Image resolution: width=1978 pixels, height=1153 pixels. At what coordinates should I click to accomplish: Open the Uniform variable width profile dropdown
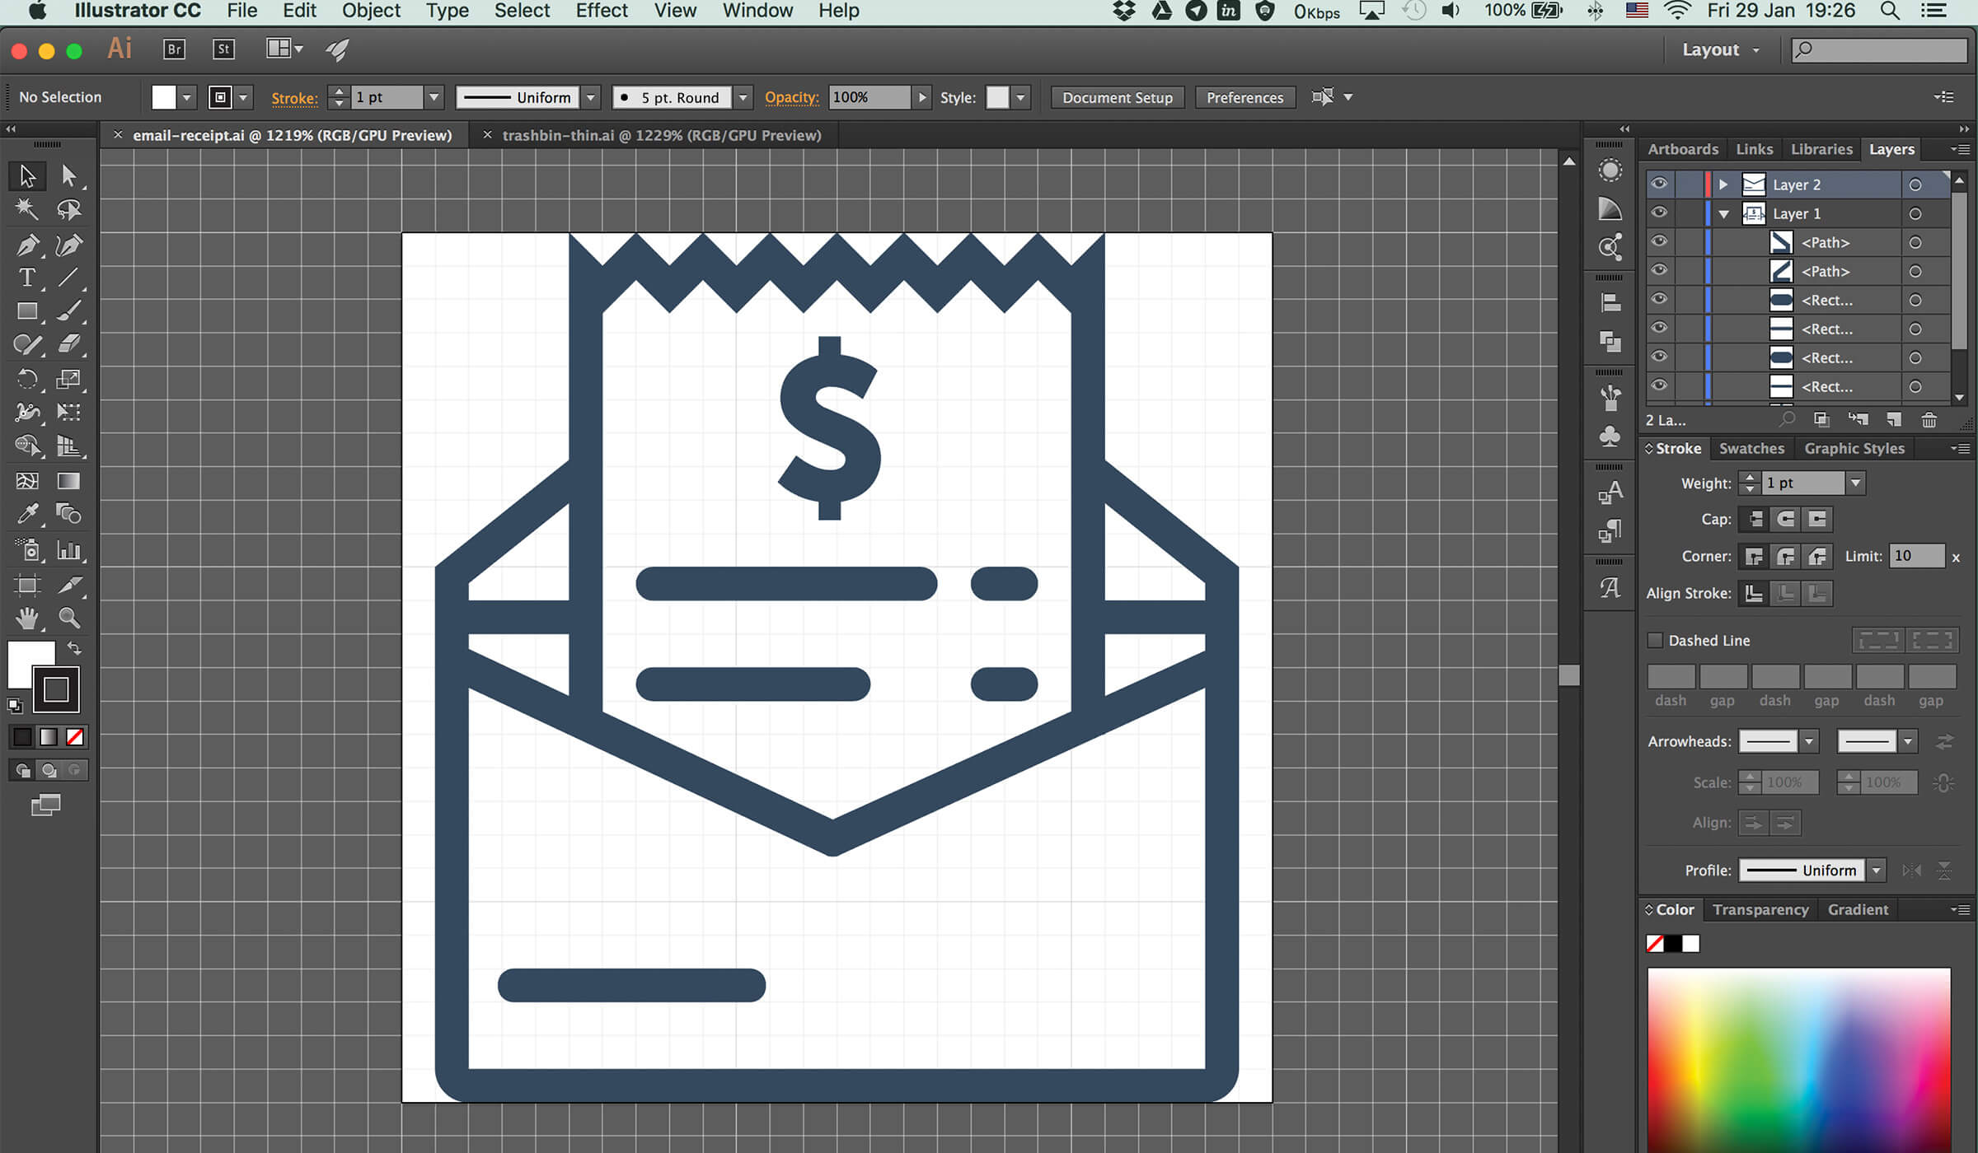coord(590,97)
